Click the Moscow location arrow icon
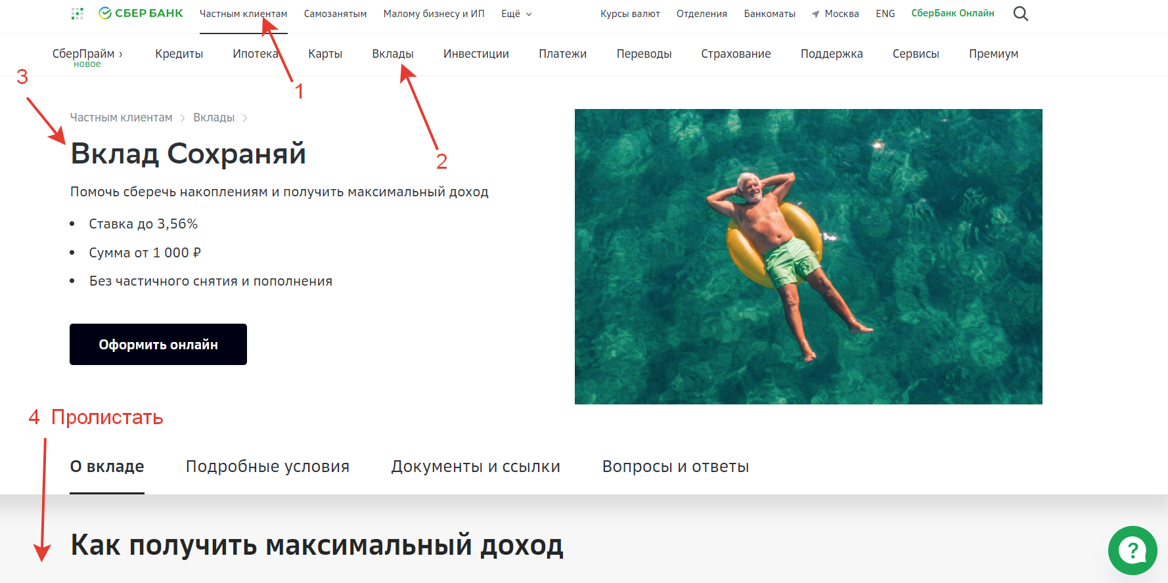The image size is (1168, 583). click(815, 14)
